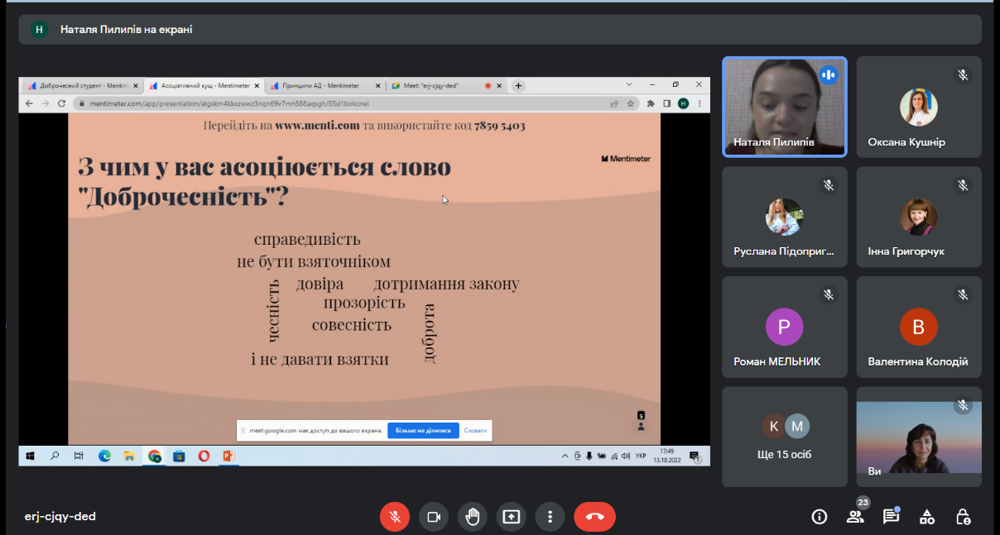Viewport: 1000px width, 535px height.
Task: Raise your hand in the meeting
Action: click(x=472, y=517)
